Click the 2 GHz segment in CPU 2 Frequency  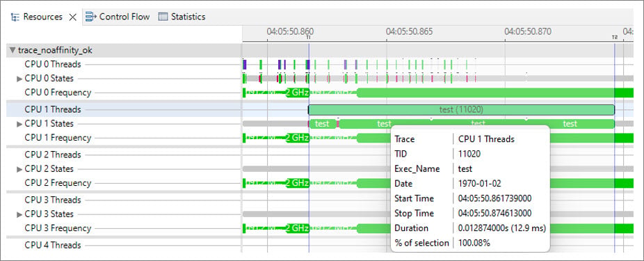click(297, 183)
